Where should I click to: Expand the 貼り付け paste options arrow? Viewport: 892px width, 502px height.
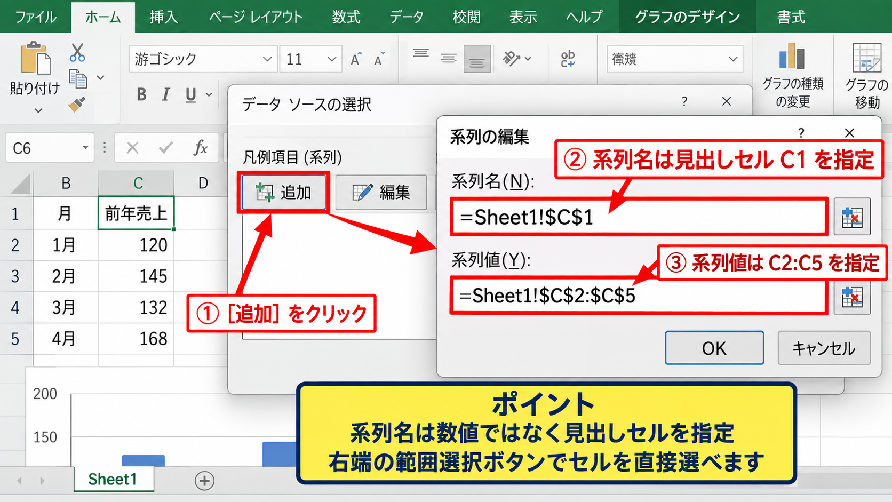click(x=38, y=111)
